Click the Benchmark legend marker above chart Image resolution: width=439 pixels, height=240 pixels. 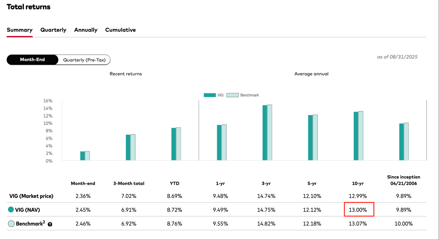pyautogui.click(x=233, y=95)
